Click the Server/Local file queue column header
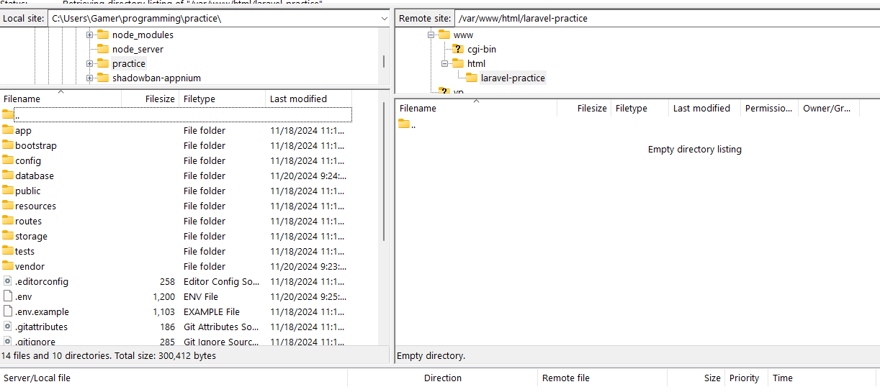Screen dimensions: 880x392 [174, 378]
